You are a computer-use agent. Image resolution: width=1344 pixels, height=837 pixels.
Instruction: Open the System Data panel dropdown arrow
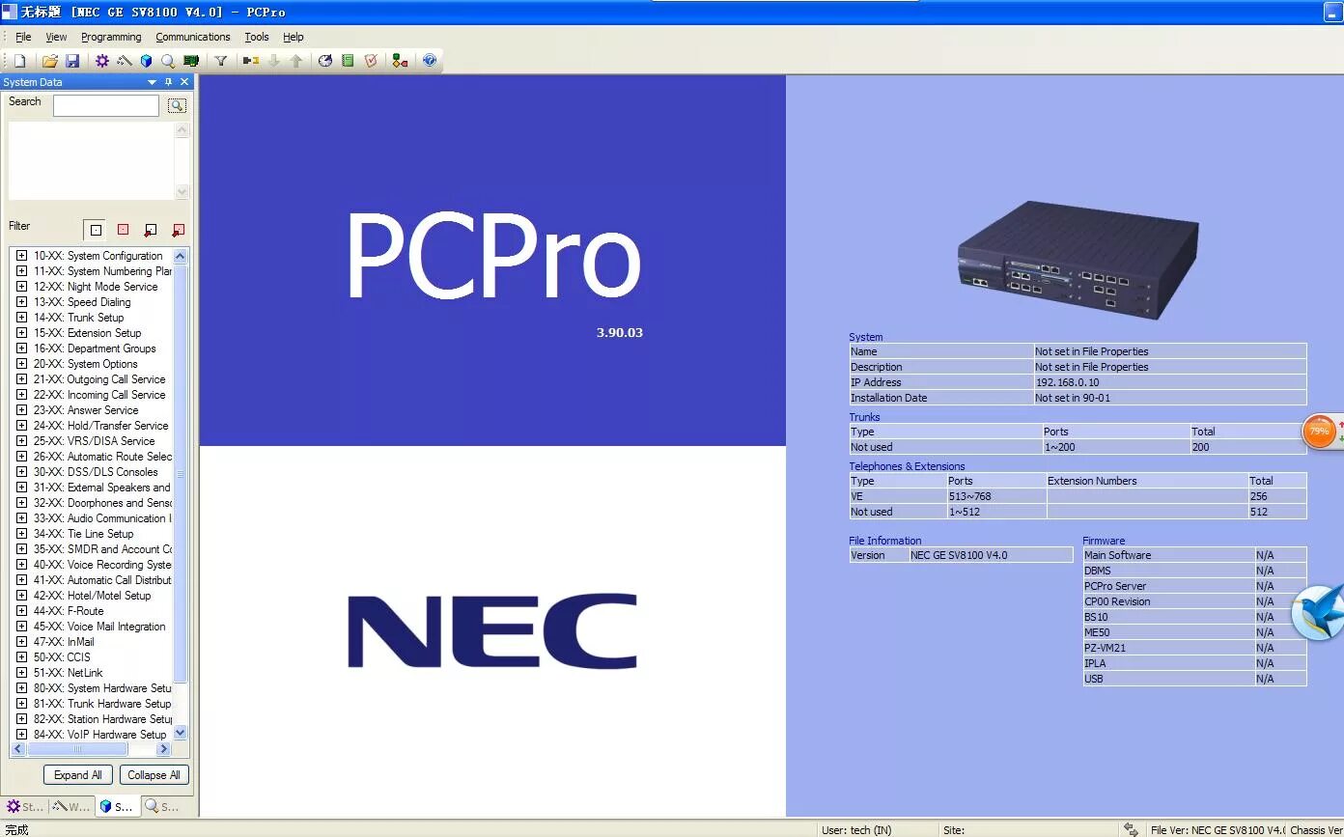click(x=152, y=82)
